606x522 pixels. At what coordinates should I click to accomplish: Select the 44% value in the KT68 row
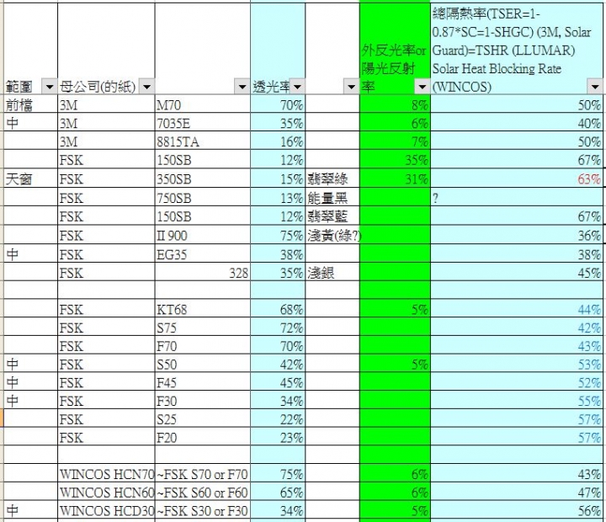pos(516,308)
